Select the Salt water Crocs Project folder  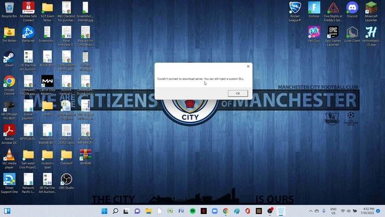coord(28,159)
